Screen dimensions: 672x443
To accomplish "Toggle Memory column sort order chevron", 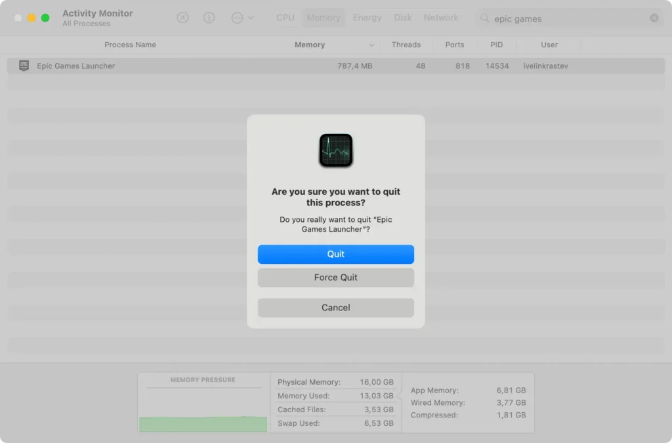I will coord(371,45).
